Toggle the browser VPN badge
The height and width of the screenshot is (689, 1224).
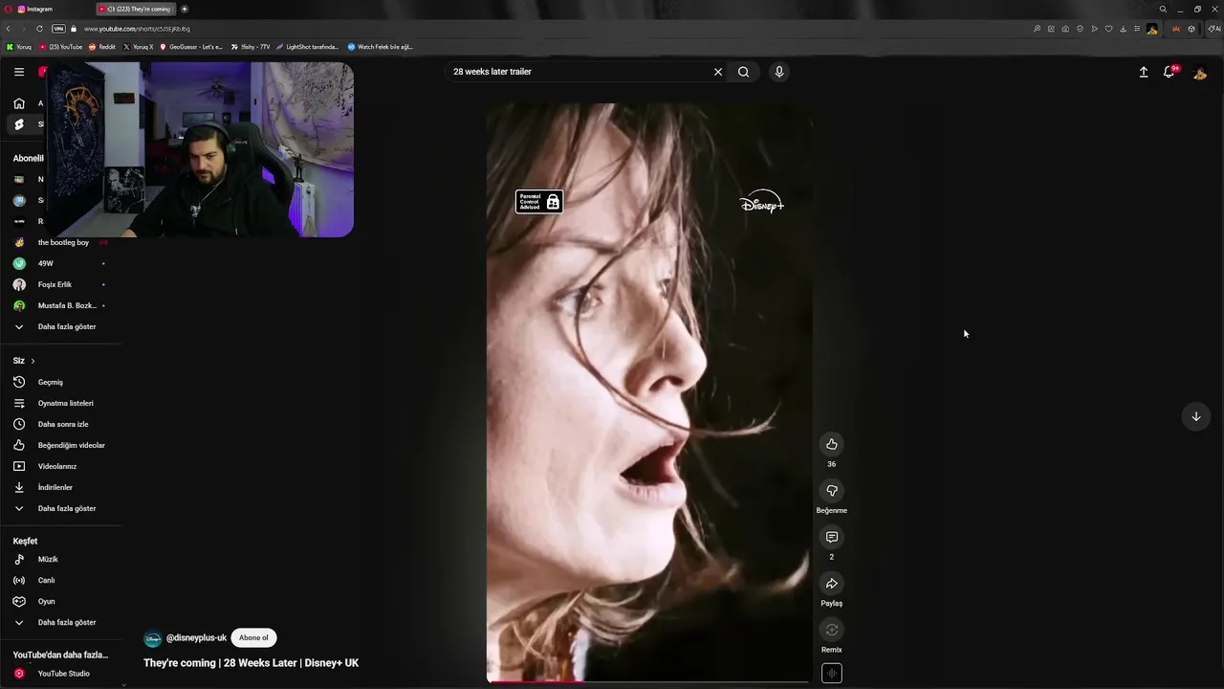pos(58,29)
